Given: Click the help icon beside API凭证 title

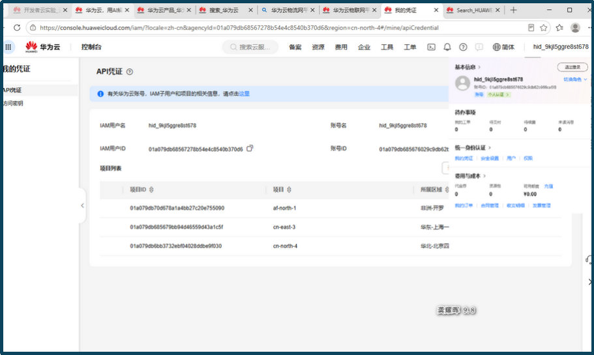Looking at the screenshot, I should click(130, 72).
